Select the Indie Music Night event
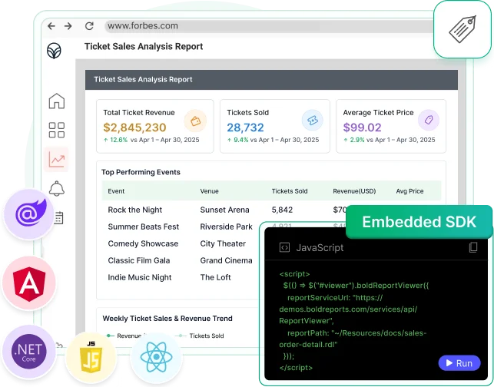The image size is (494, 387). tap(140, 277)
